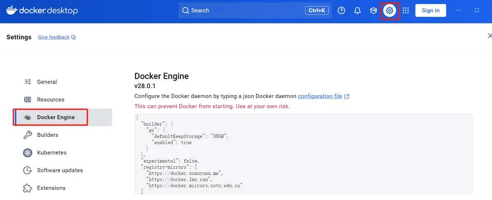Minimize the Docker Desktop window

pyautogui.click(x=458, y=10)
